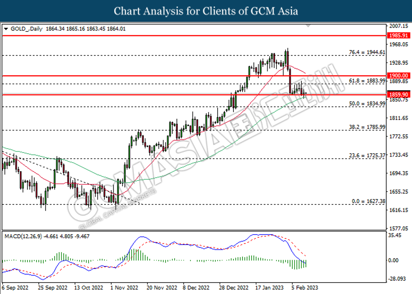Click the 28 Dec 2022 date marker

(x=233, y=288)
